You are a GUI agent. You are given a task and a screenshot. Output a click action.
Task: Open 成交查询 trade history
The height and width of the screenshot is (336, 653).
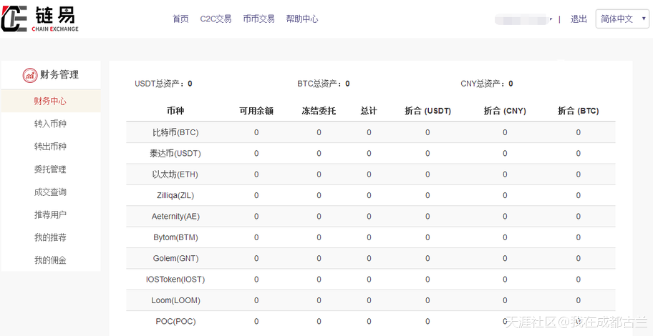50,192
